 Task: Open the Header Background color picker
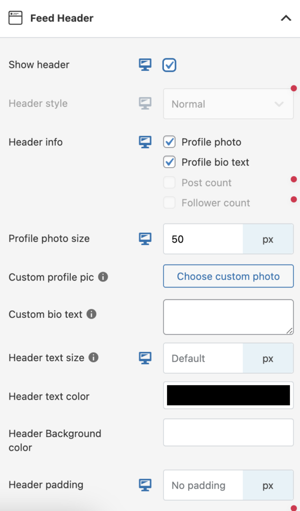tap(228, 432)
